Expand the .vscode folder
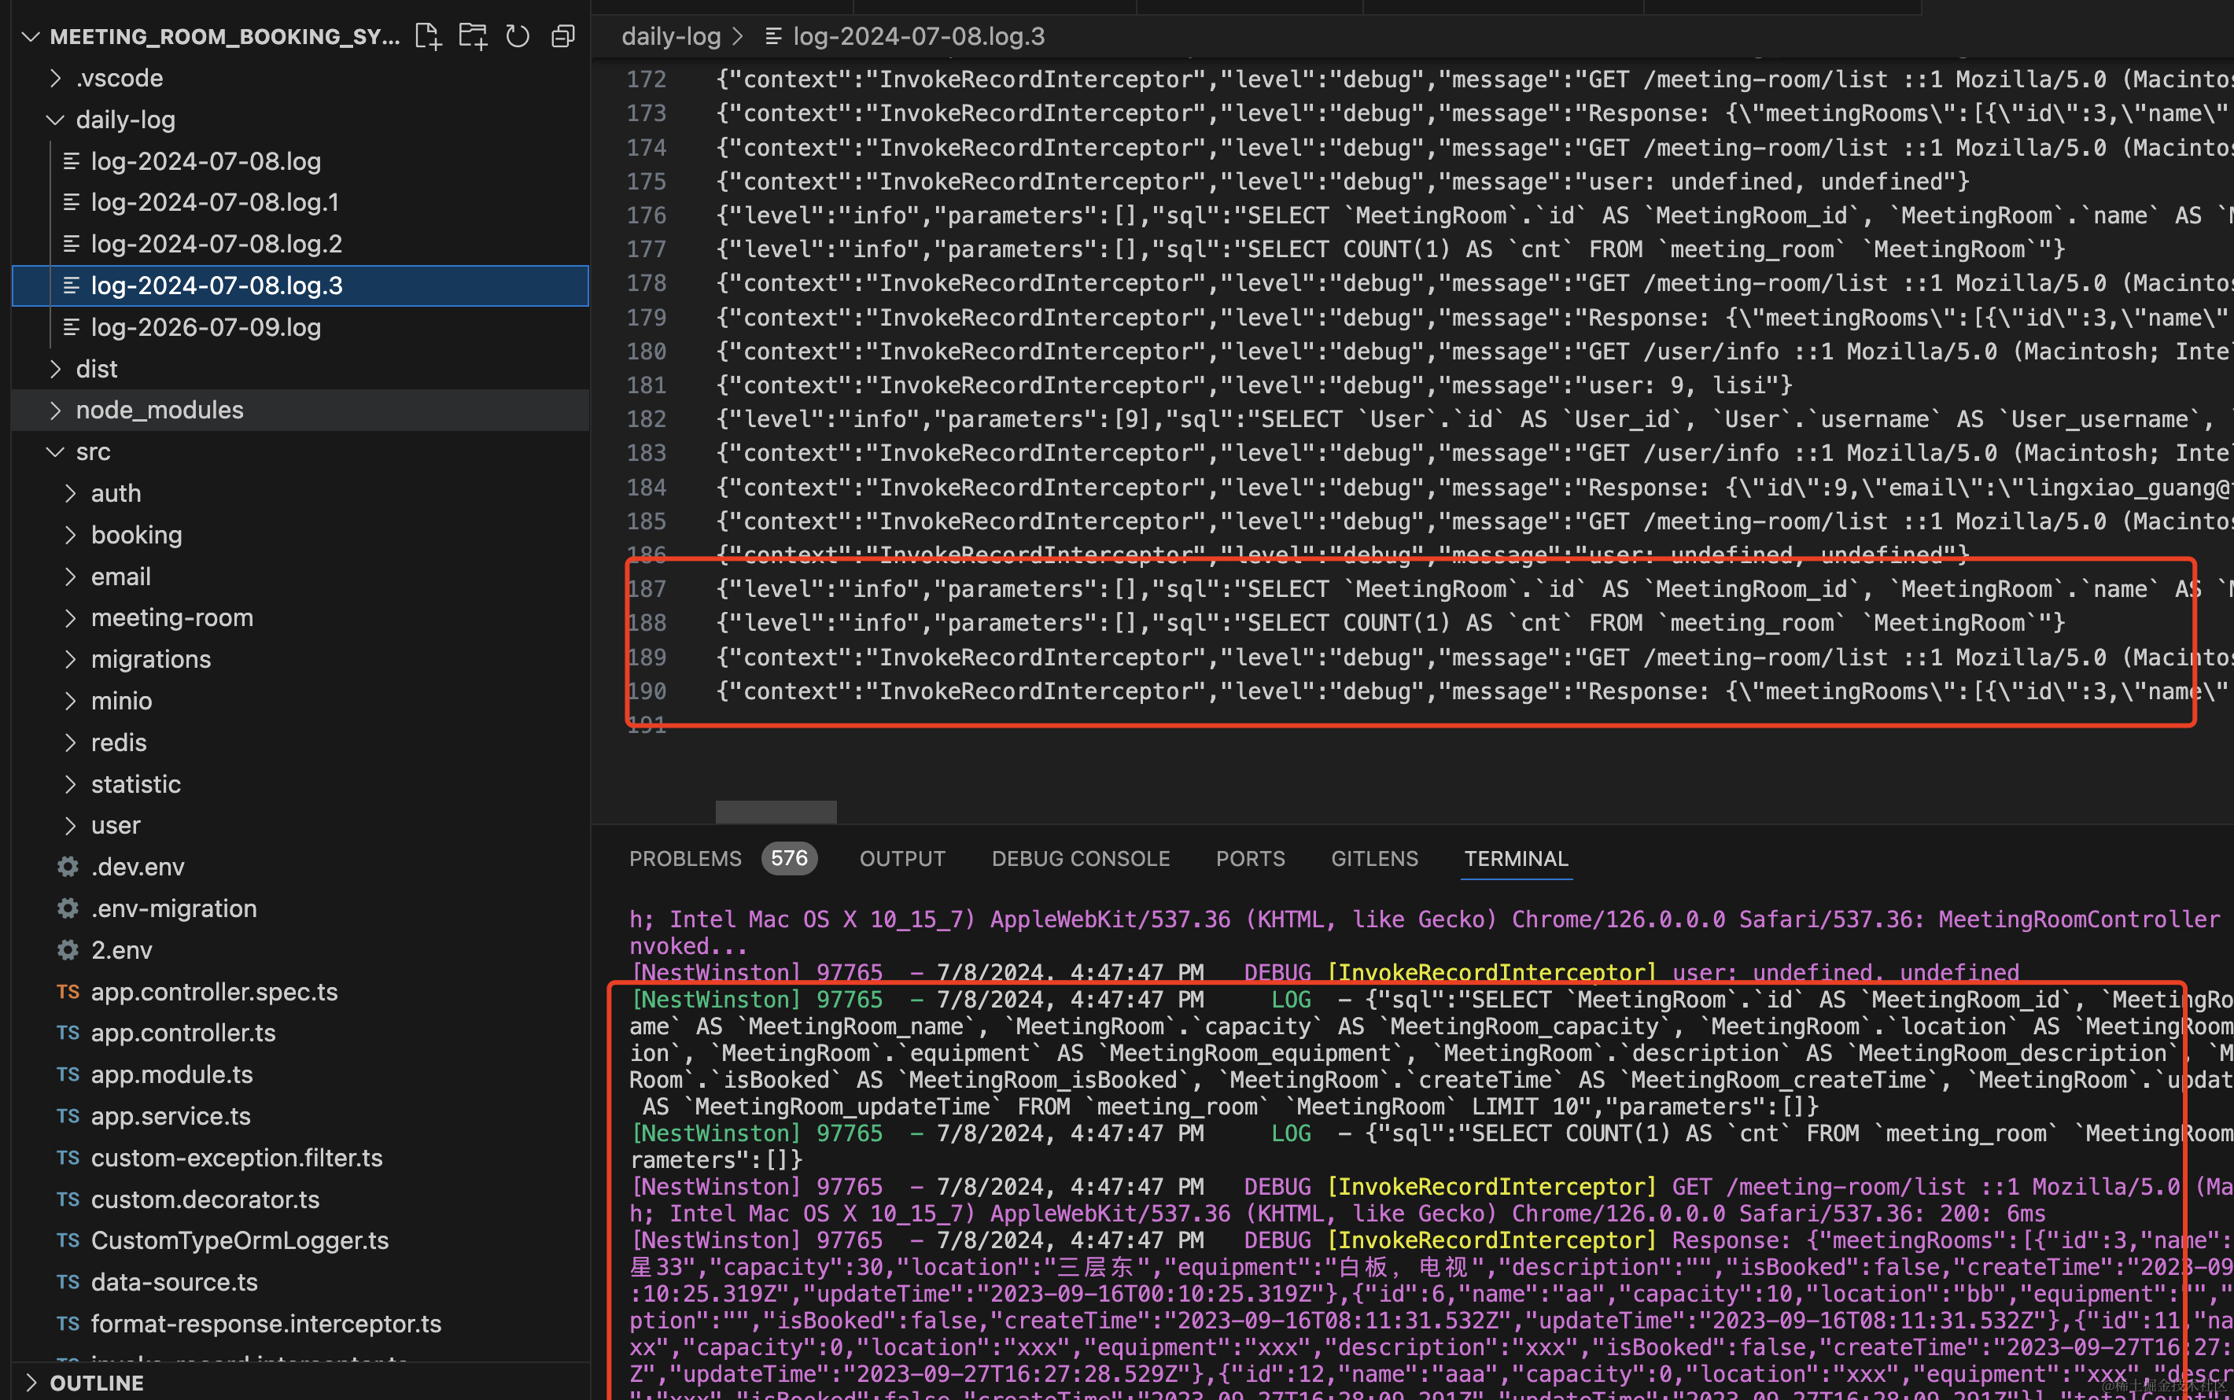Viewport: 2234px width, 1400px height. click(56, 78)
